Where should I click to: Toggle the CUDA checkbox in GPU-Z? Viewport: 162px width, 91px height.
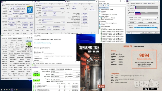(14, 74)
